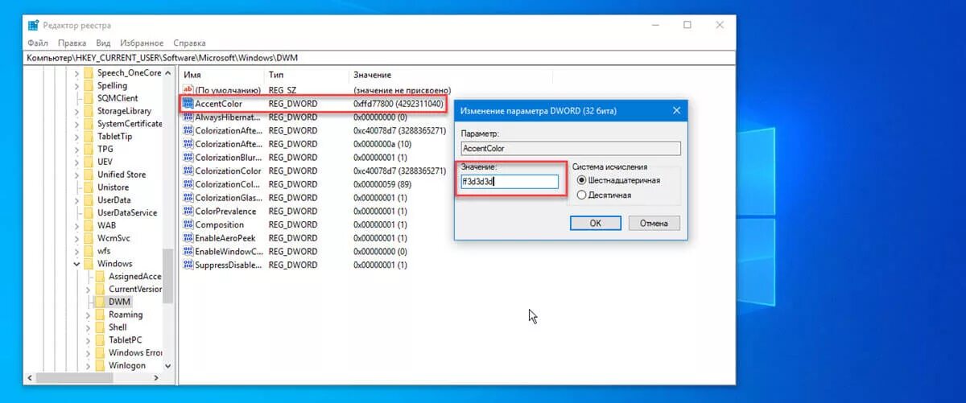Expand the UserData tree node
The image size is (966, 403).
pos(77,199)
